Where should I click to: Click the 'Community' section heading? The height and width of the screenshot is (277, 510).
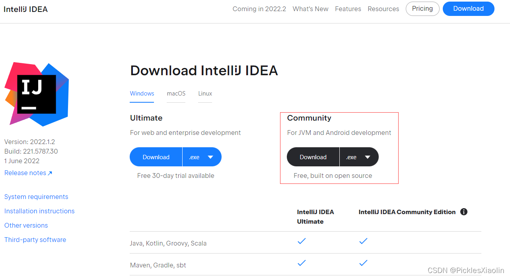click(309, 118)
